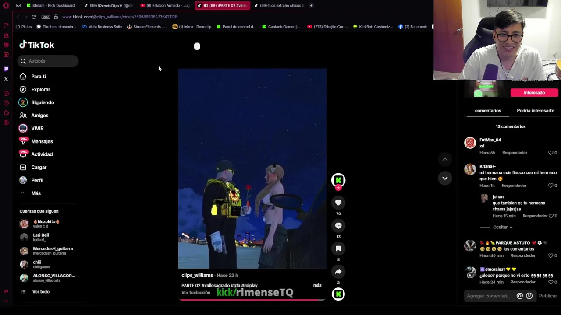
Task: Click the Interesado button
Action: click(534, 93)
